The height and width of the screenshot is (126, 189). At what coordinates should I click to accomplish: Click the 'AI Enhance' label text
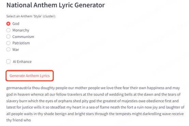pyautogui.click(x=22, y=62)
